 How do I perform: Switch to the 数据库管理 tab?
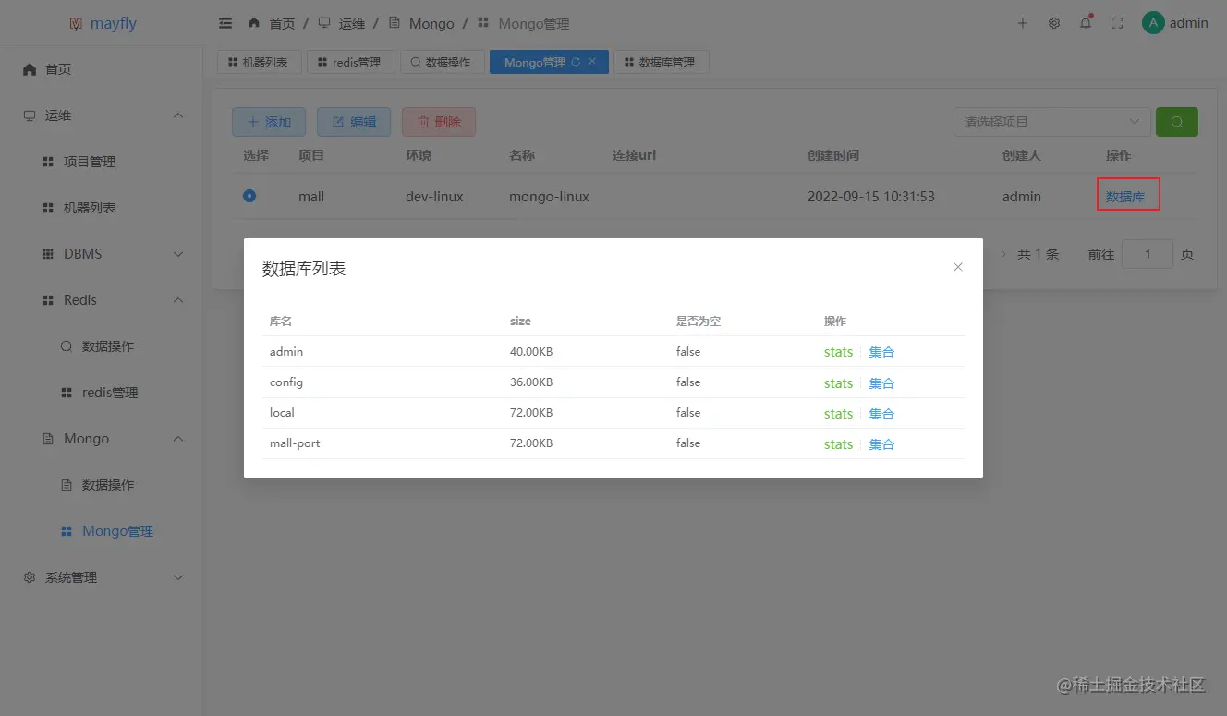[661, 62]
